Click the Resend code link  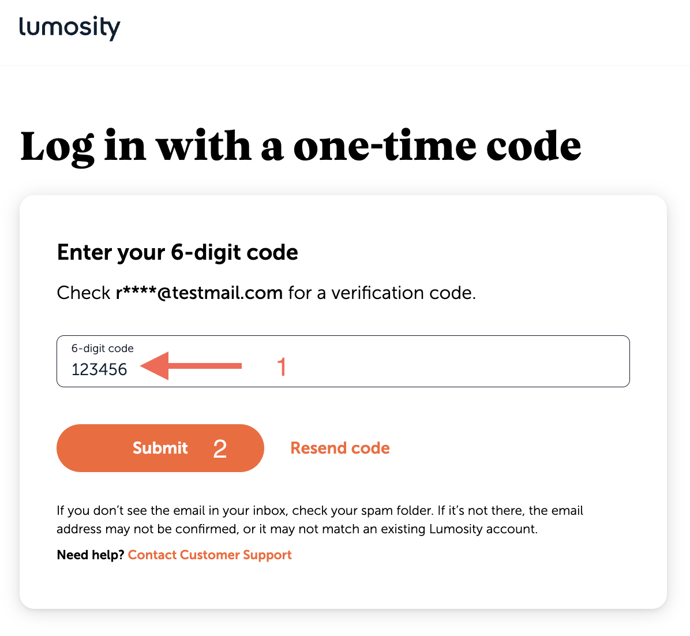340,448
